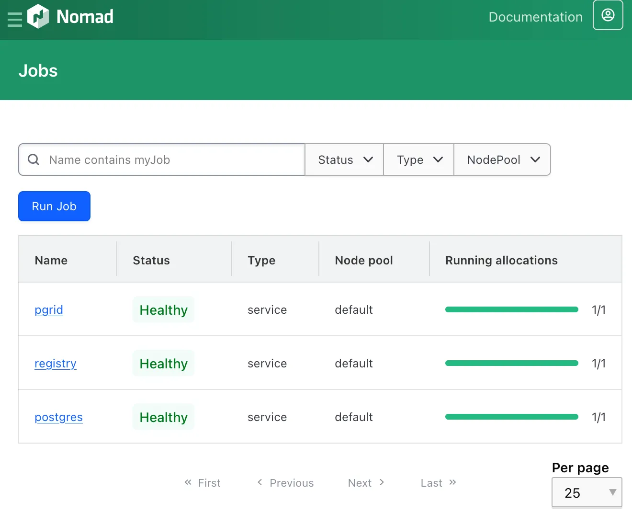
Task: Click the Last page double-chevron icon
Action: (x=452, y=482)
